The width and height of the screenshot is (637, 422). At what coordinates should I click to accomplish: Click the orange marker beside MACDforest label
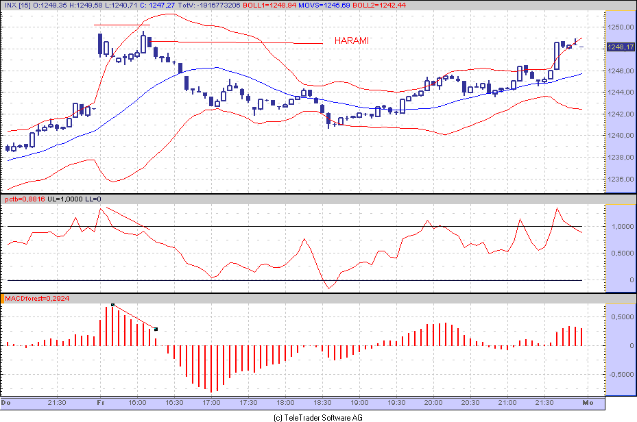[x=3, y=298]
